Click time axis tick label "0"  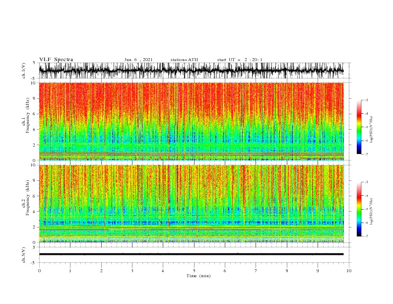pos(39,271)
